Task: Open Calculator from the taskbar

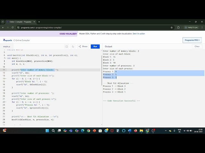Action: (x=118, y=131)
